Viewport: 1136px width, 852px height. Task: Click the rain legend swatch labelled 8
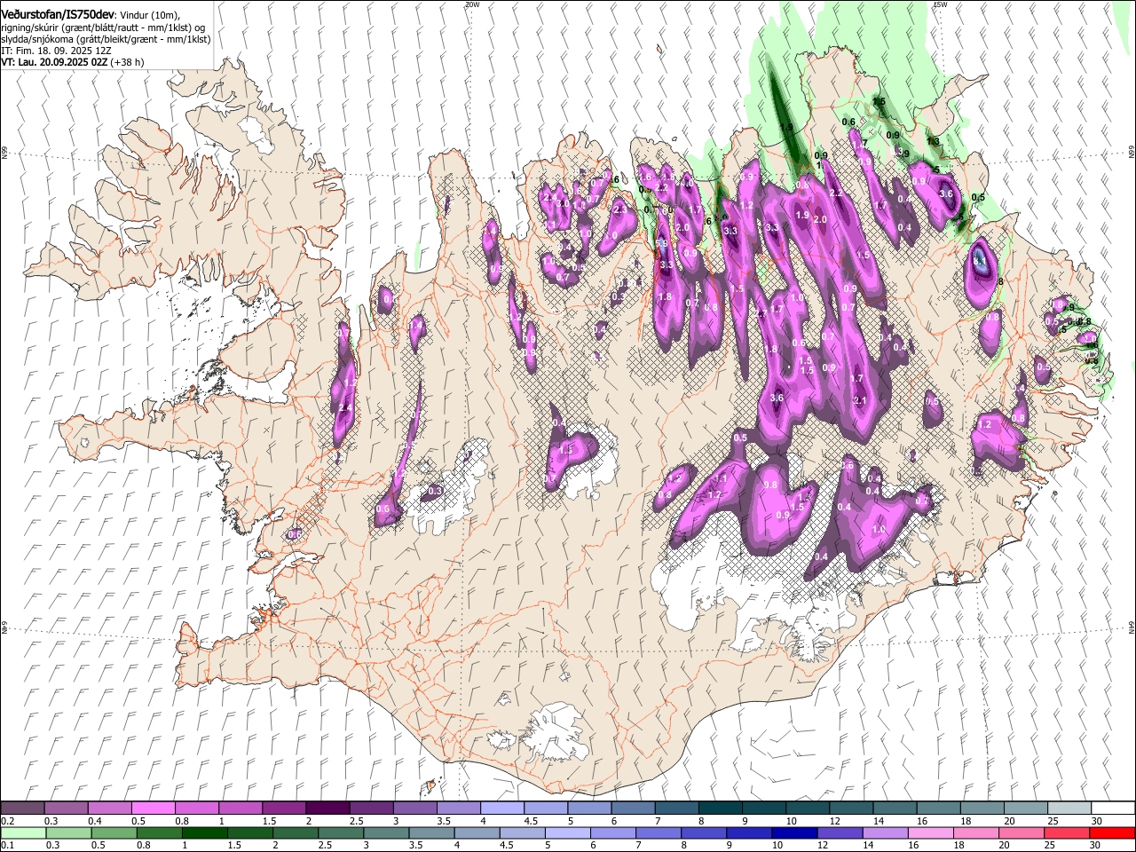[x=704, y=832]
